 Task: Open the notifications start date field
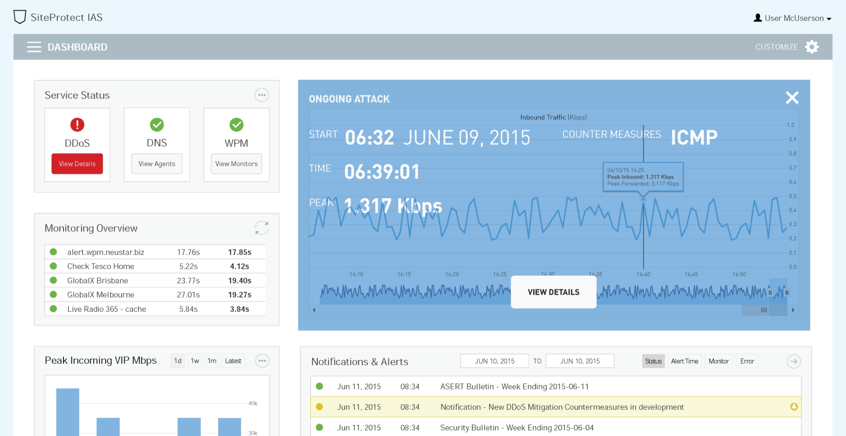click(494, 361)
